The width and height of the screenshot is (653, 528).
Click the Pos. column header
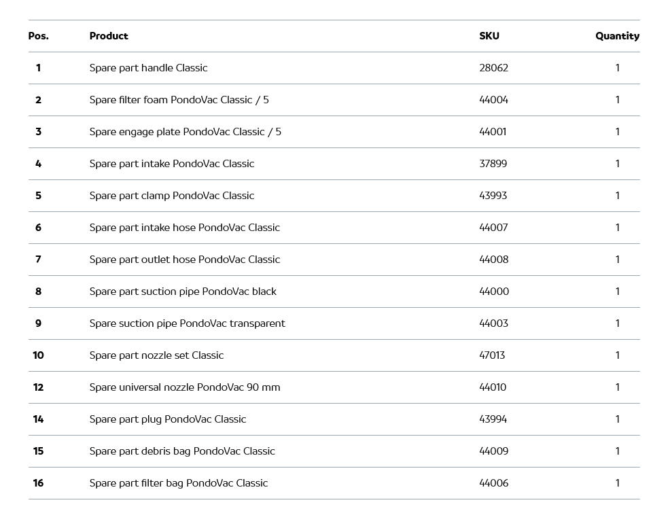pyautogui.click(x=38, y=36)
